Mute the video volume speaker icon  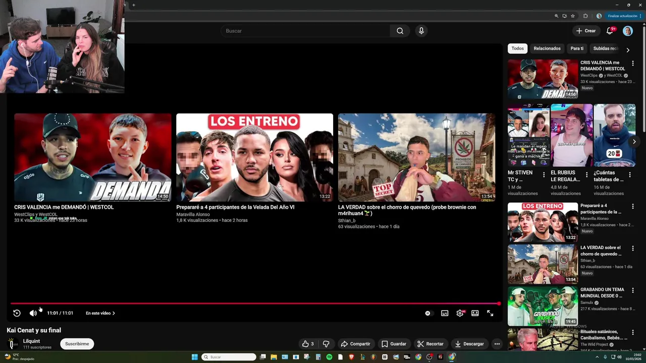click(33, 313)
